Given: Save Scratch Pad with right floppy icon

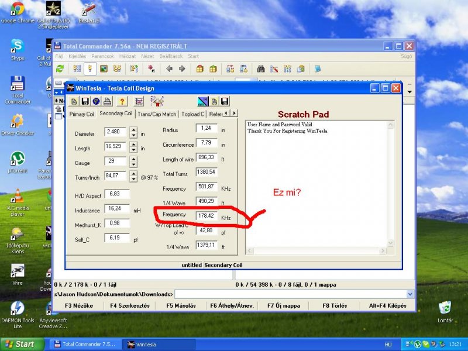Looking at the screenshot, I should tap(225, 101).
